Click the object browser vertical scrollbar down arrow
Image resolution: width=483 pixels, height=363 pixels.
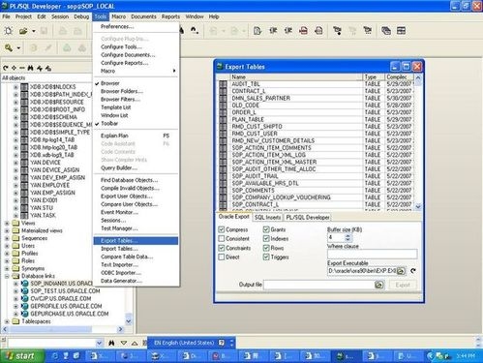pyautogui.click(x=129, y=321)
